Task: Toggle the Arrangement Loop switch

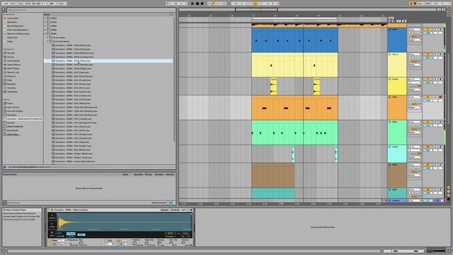Action: coord(255,4)
